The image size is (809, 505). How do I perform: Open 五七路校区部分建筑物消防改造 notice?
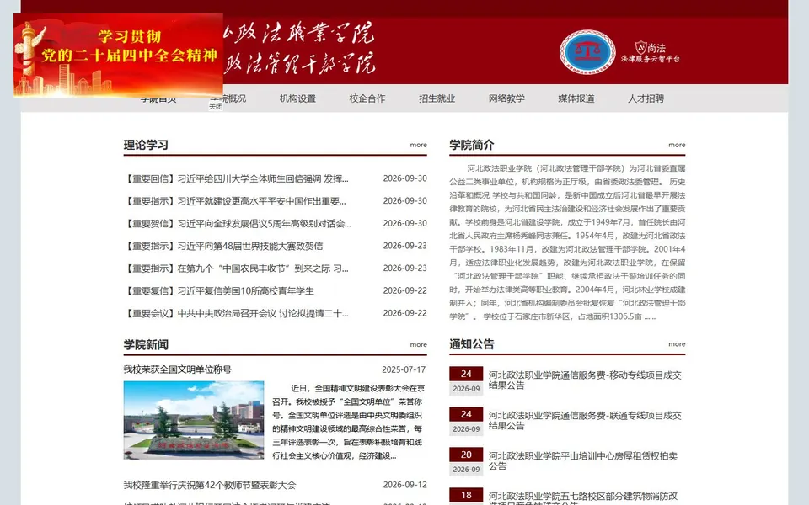pyautogui.click(x=583, y=497)
